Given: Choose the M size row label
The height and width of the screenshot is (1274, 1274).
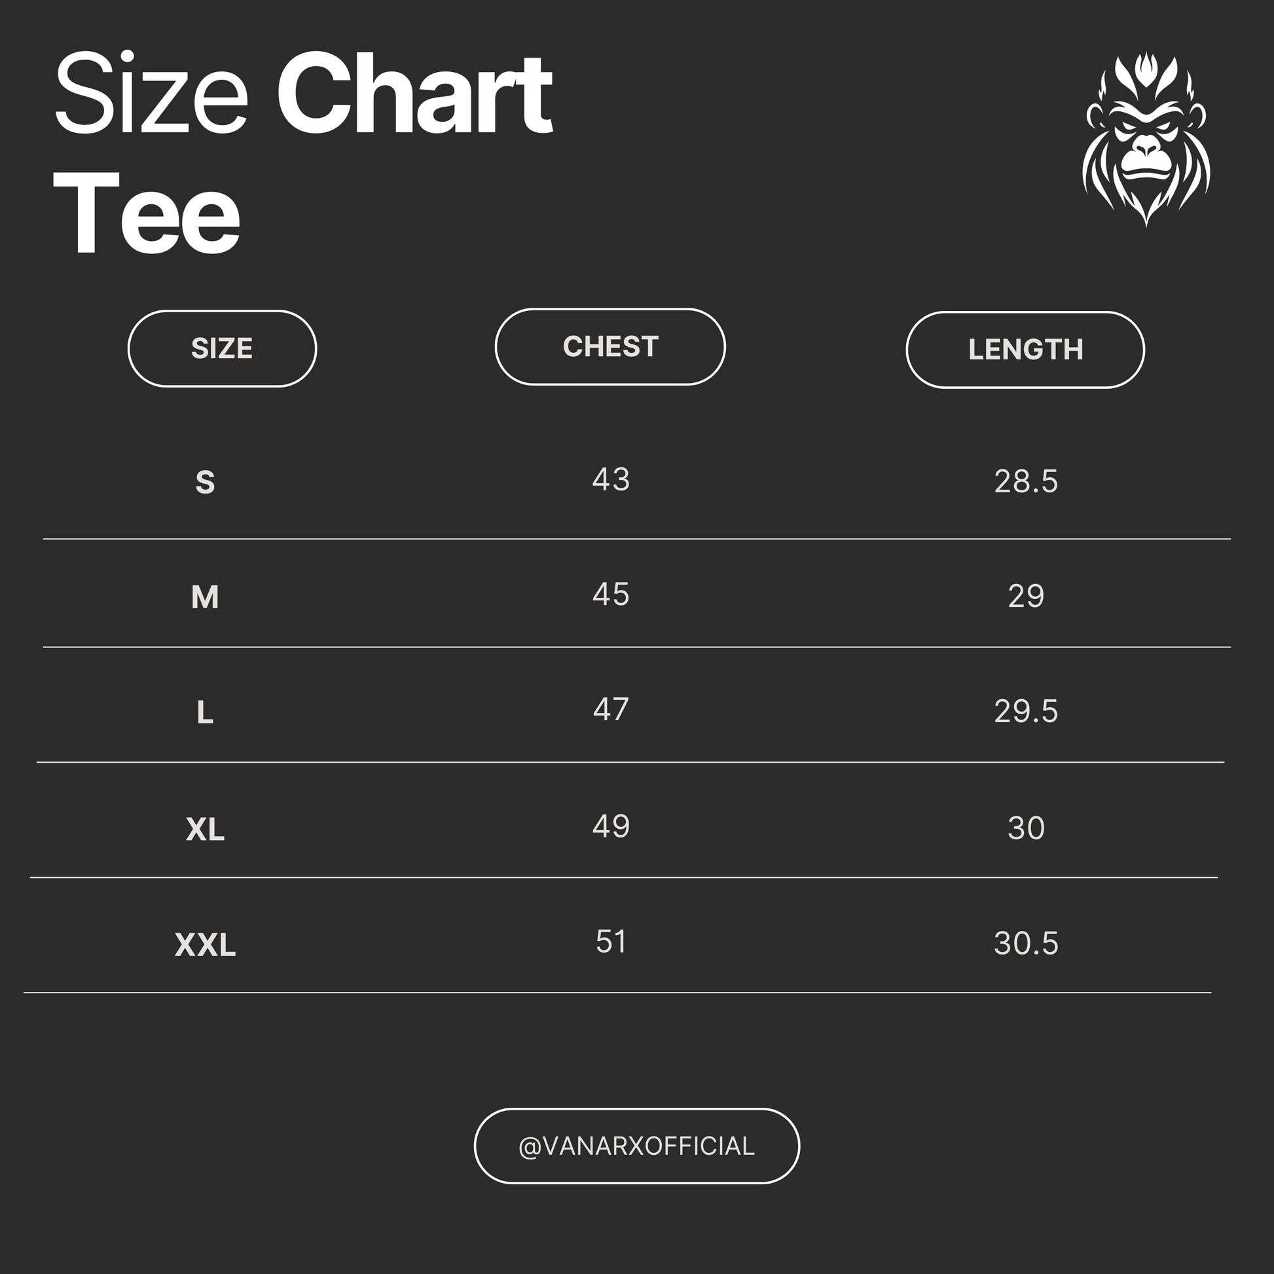Looking at the screenshot, I should click(205, 598).
